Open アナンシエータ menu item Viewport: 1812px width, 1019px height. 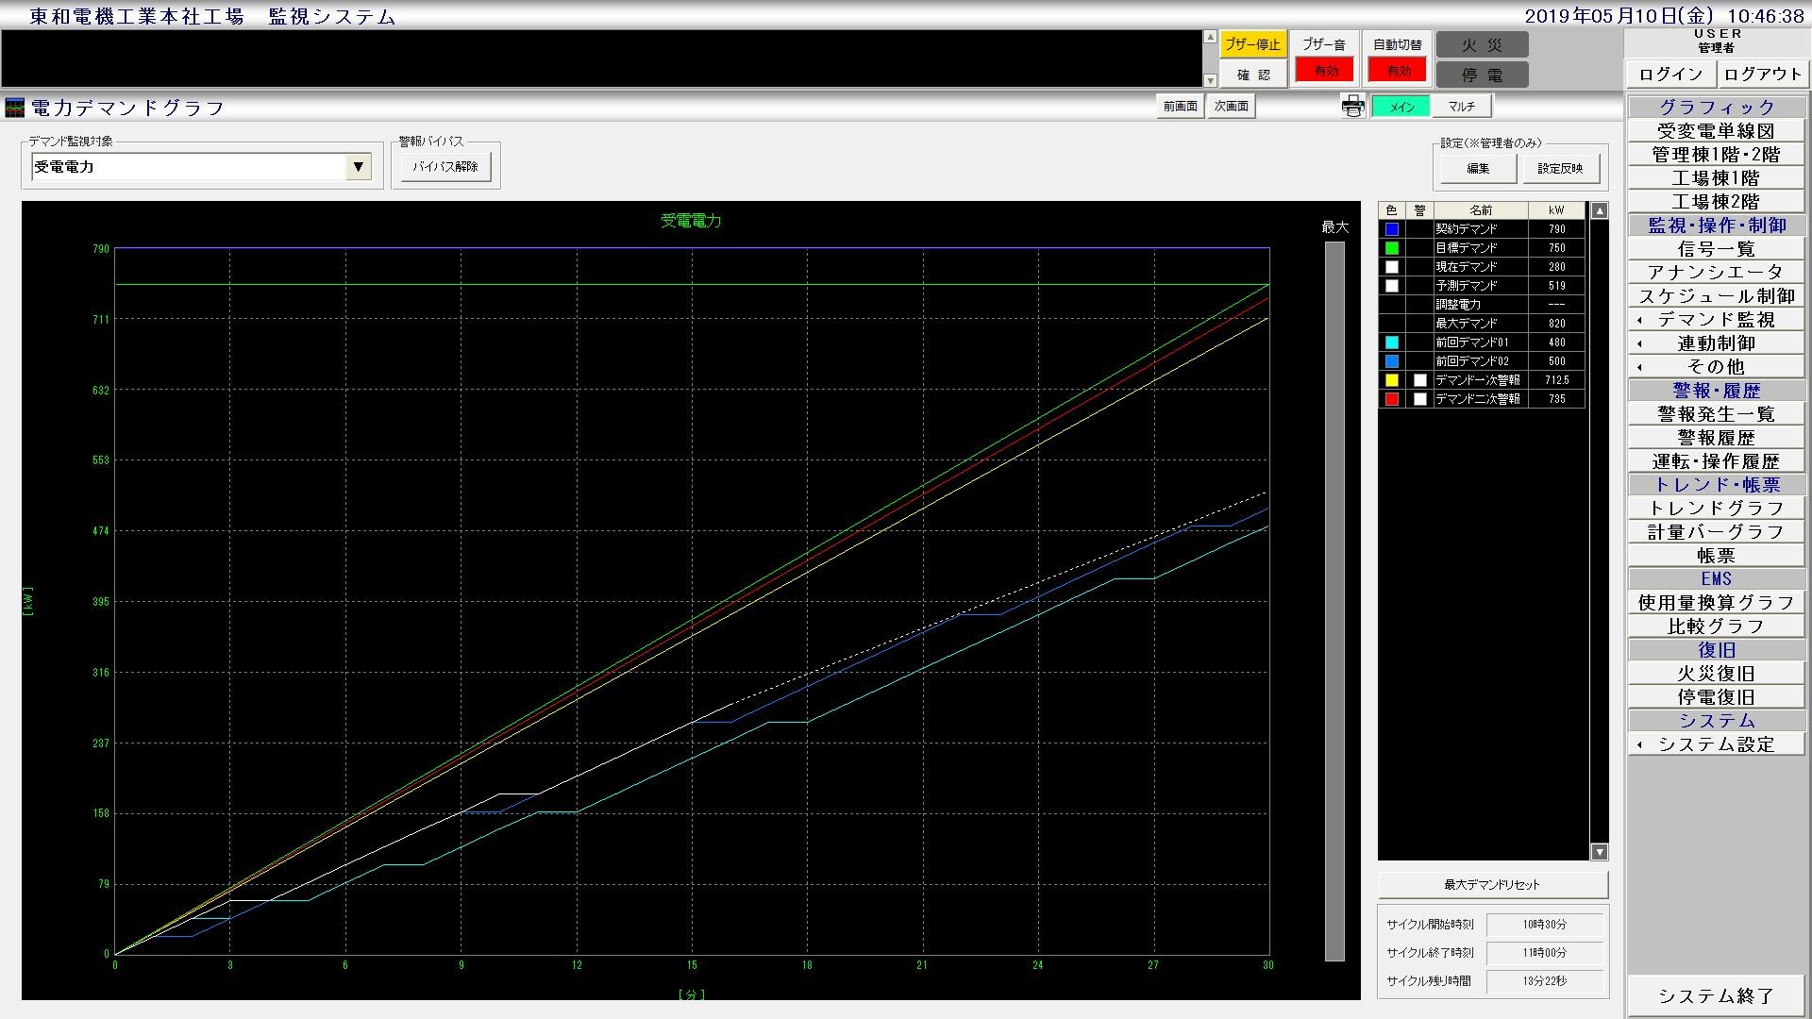[1716, 273]
